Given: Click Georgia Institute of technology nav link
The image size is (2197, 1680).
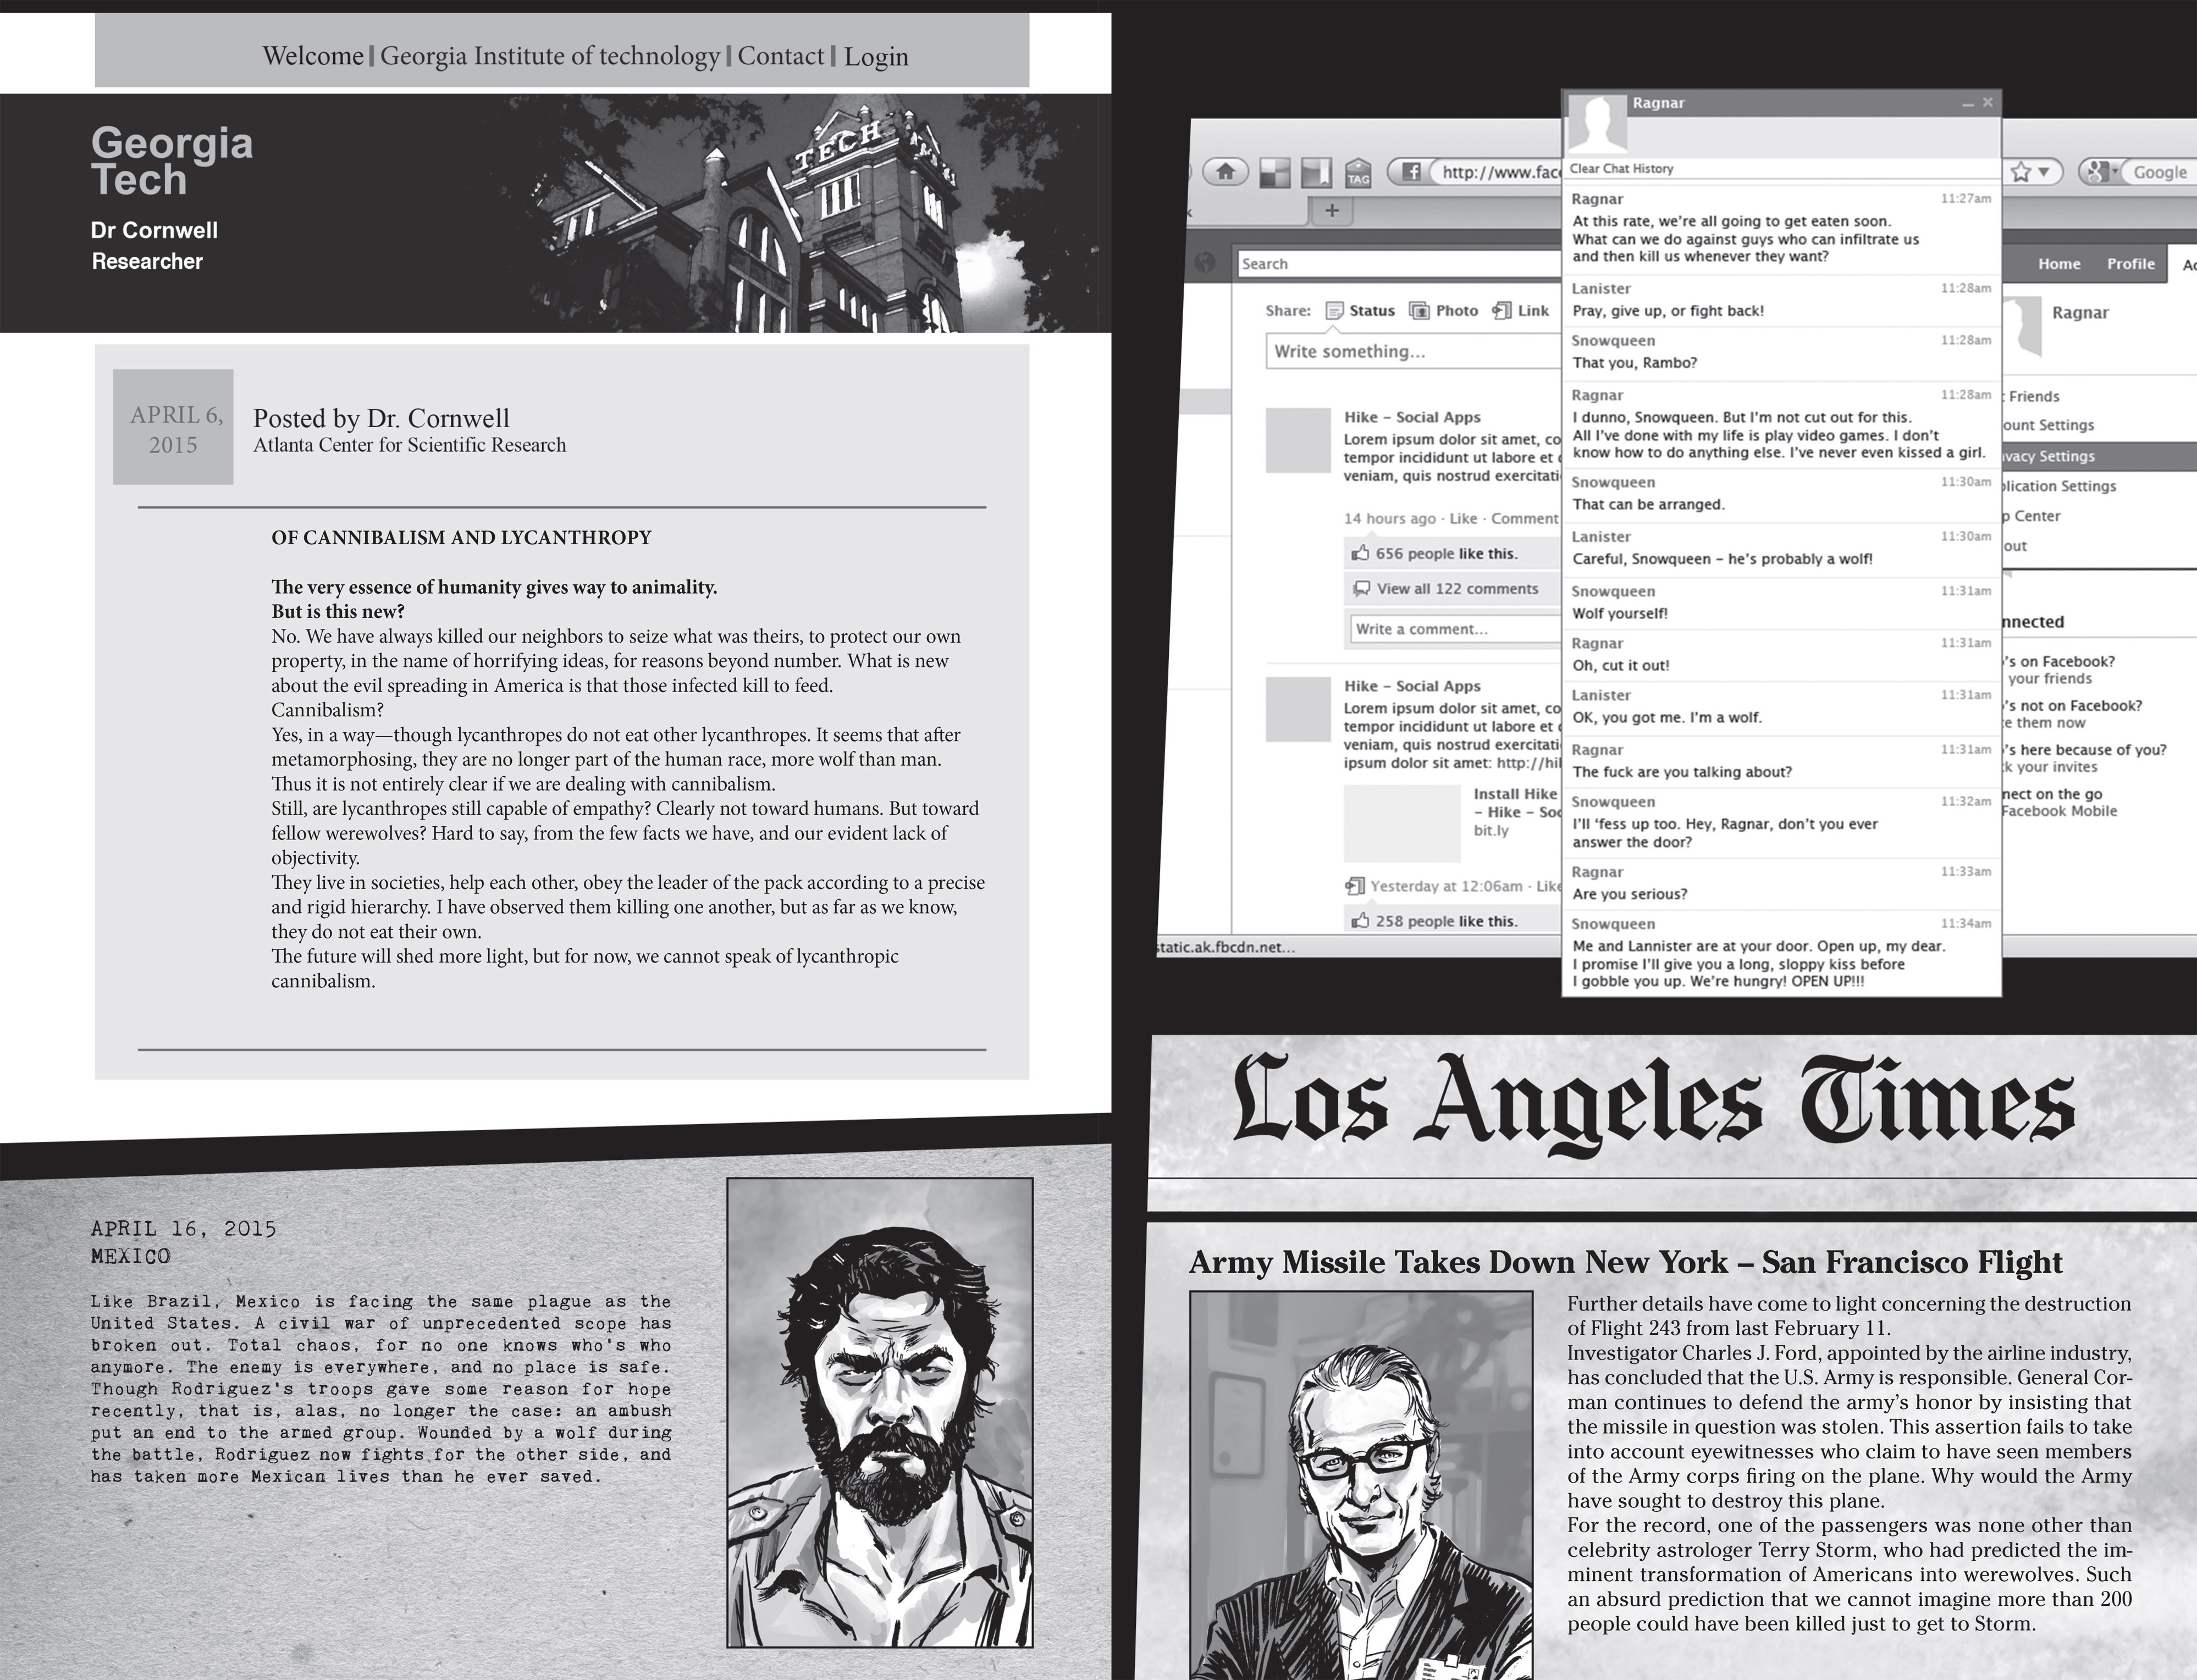Looking at the screenshot, I should (x=550, y=56).
